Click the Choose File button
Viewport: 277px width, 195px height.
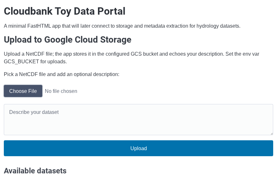coord(23,91)
